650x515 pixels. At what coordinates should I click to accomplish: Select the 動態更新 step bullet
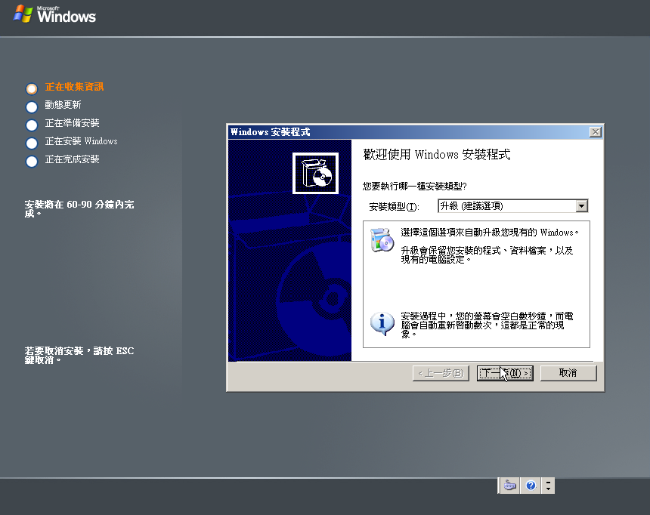click(x=32, y=106)
